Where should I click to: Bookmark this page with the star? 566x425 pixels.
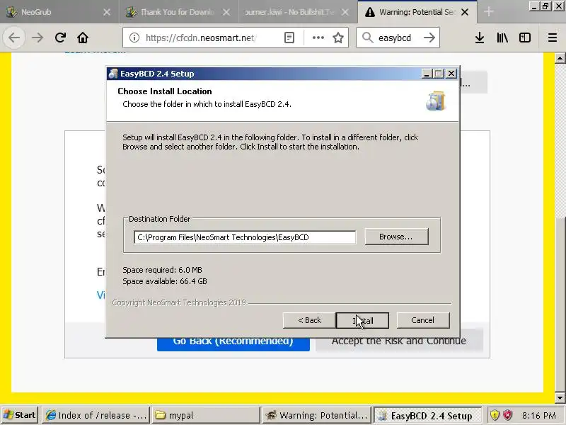click(338, 38)
